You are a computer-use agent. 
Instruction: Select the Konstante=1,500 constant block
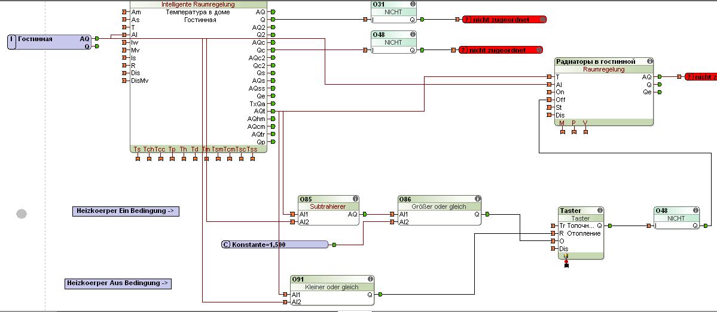pos(274,245)
